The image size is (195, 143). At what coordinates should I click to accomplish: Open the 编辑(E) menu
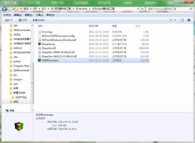pyautogui.click(x=18, y=15)
